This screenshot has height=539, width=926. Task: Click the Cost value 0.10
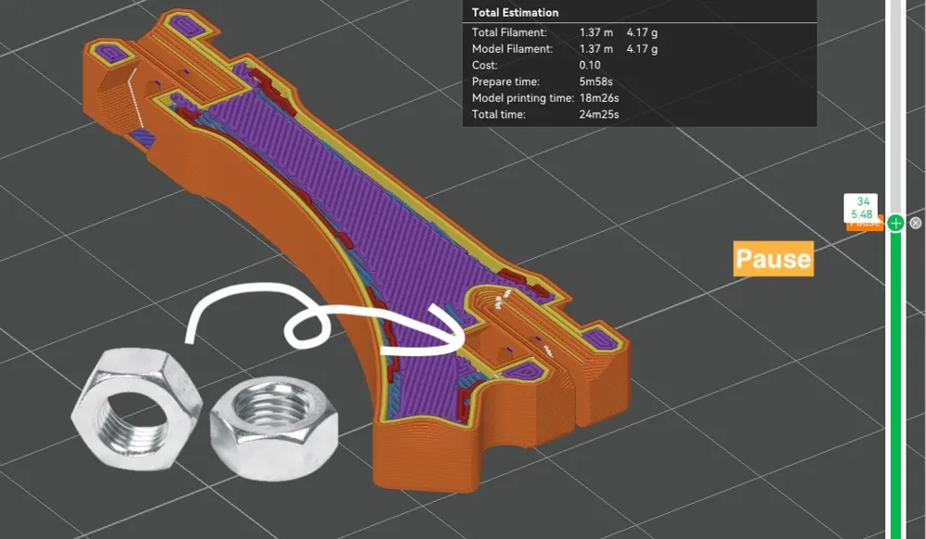(589, 66)
